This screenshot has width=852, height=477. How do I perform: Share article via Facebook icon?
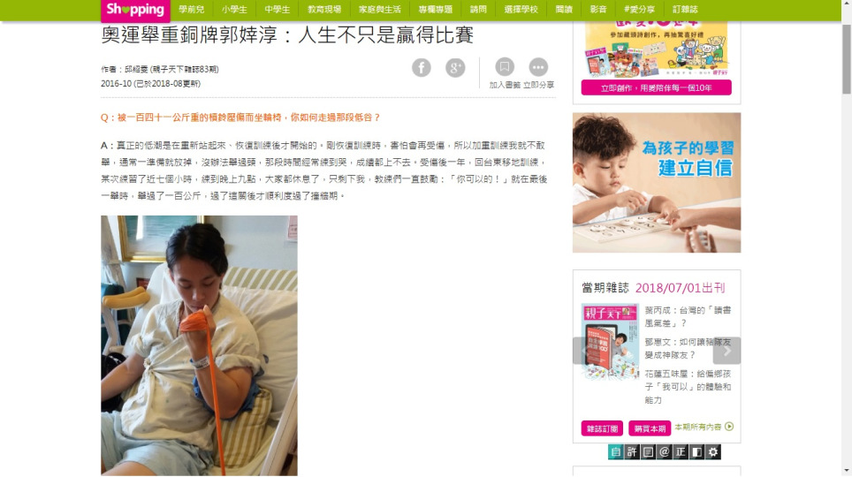(x=421, y=68)
